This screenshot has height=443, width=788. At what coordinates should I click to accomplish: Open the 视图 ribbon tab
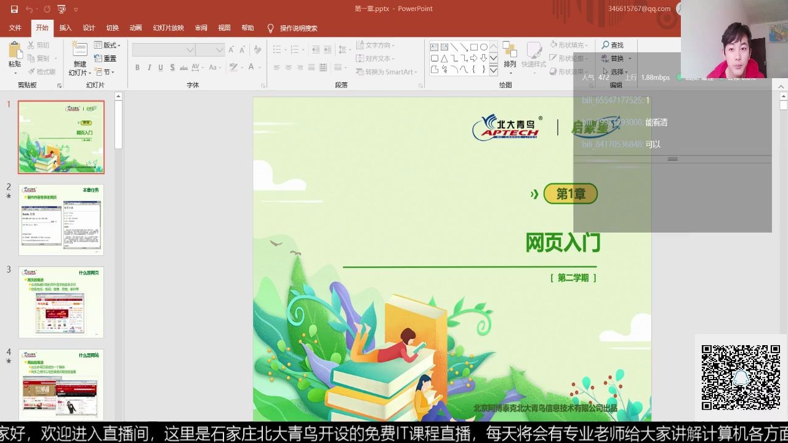224,28
